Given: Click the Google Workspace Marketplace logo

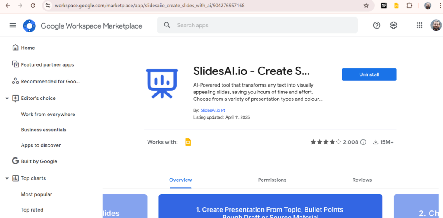Looking at the screenshot, I should pyautogui.click(x=29, y=26).
